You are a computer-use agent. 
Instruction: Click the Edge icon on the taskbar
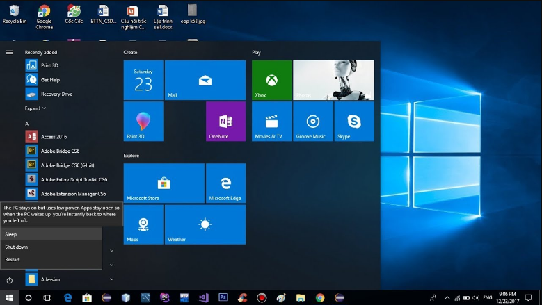click(x=67, y=298)
